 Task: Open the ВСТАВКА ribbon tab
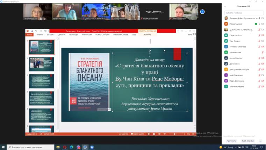click(x=51, y=35)
